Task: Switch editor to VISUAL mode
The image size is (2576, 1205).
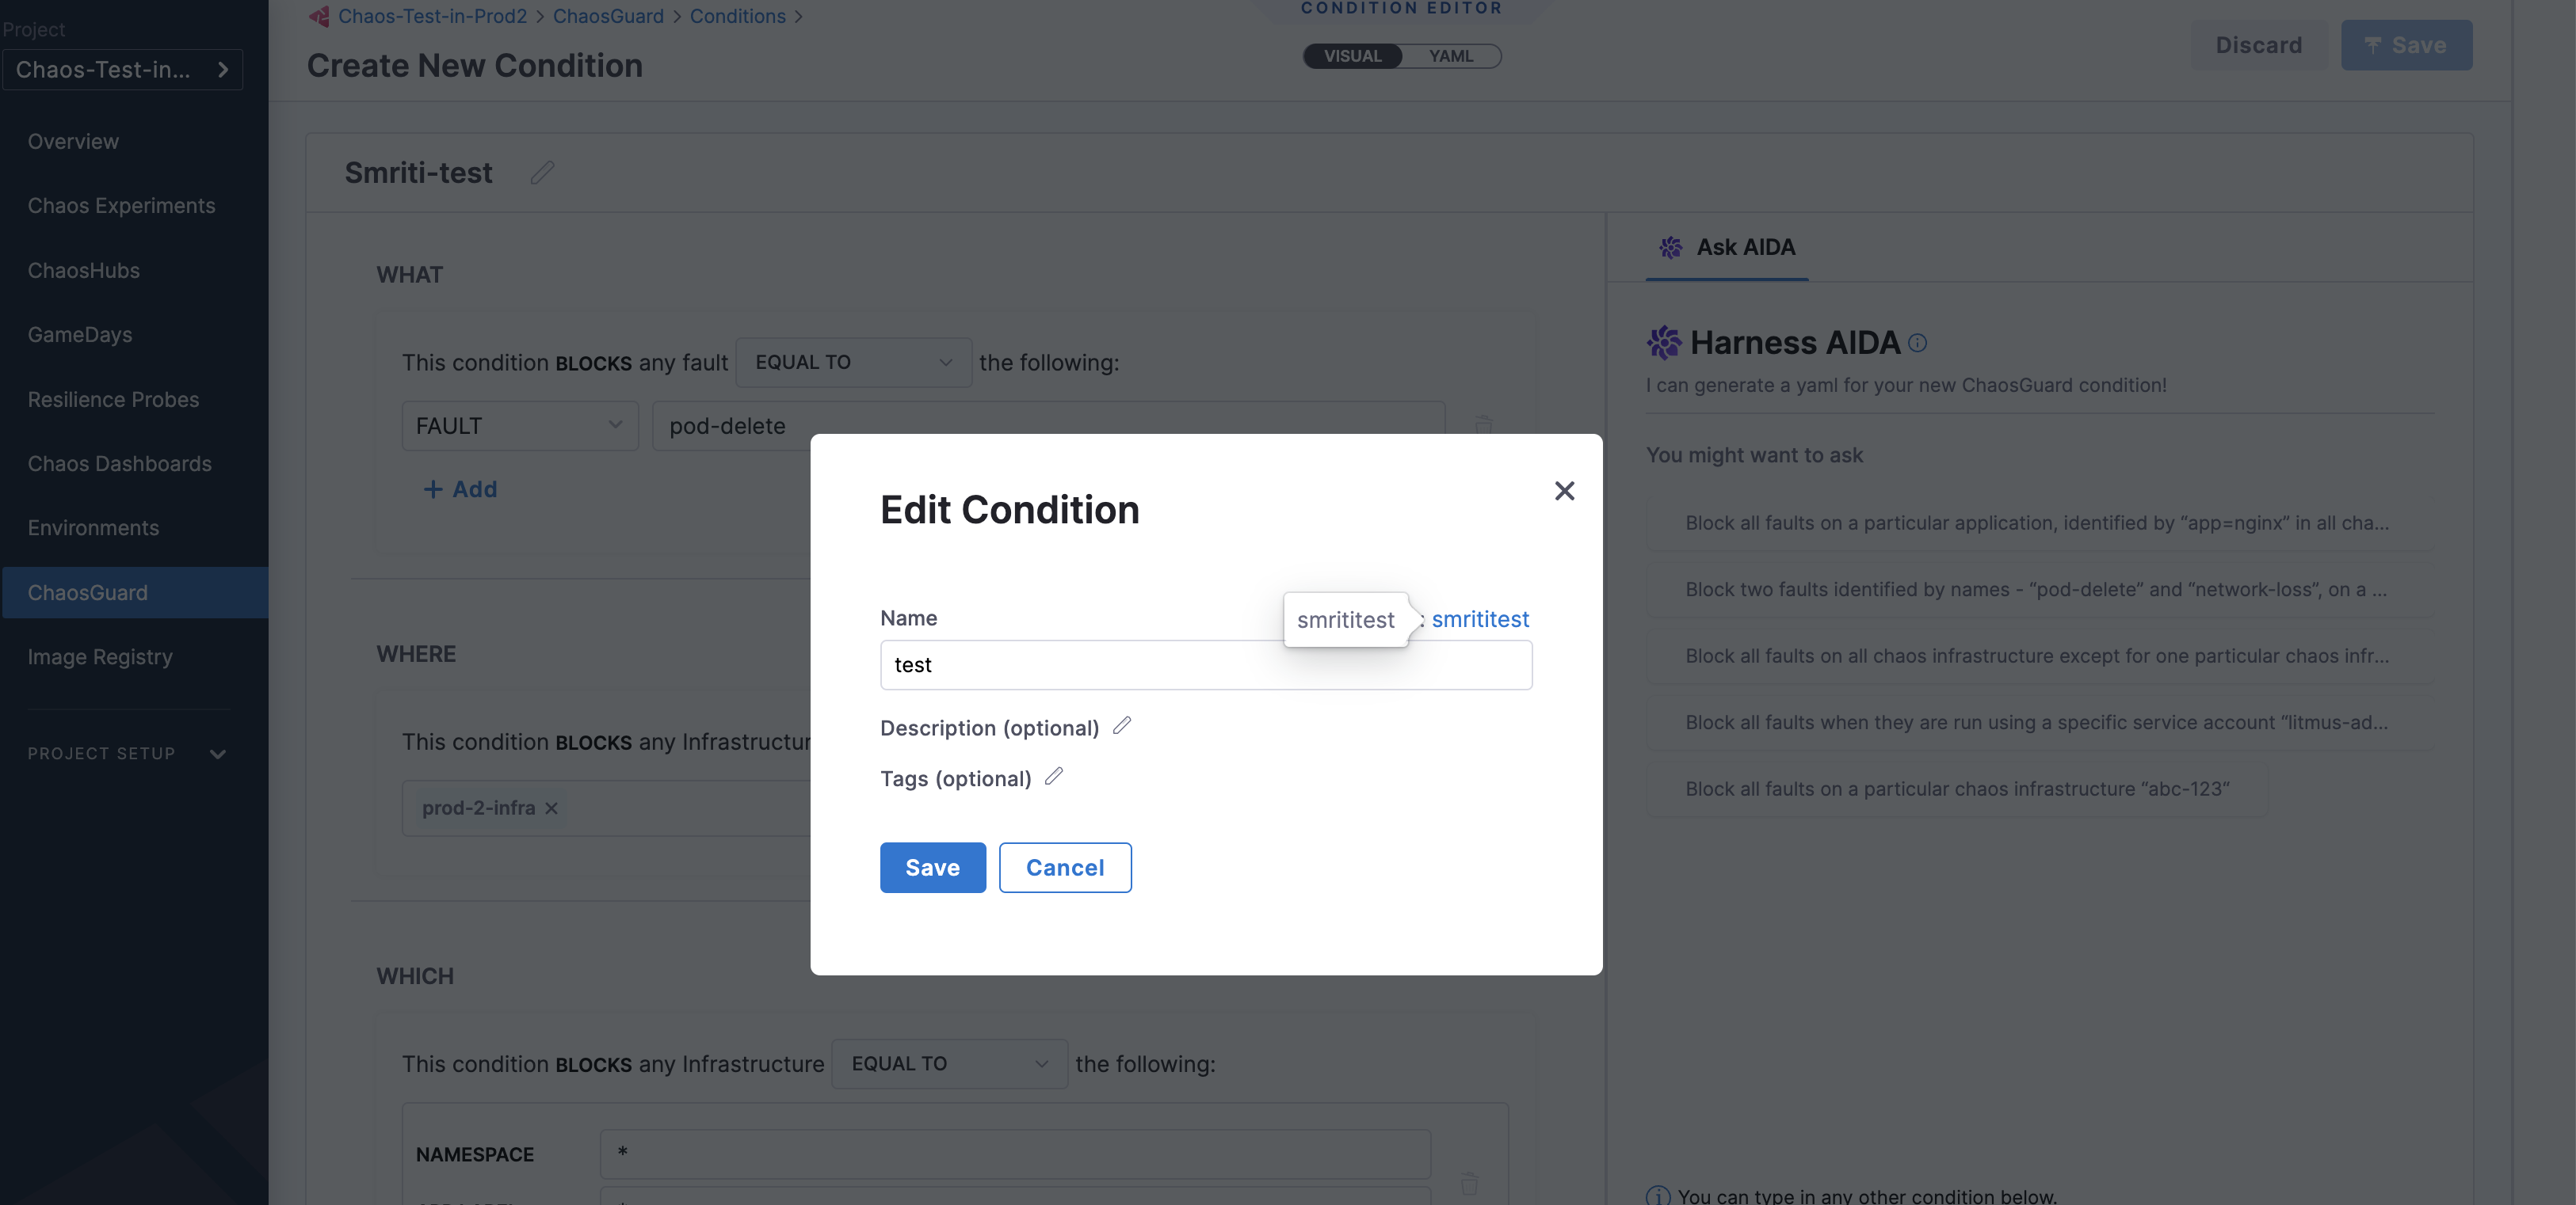Action: (x=1352, y=56)
